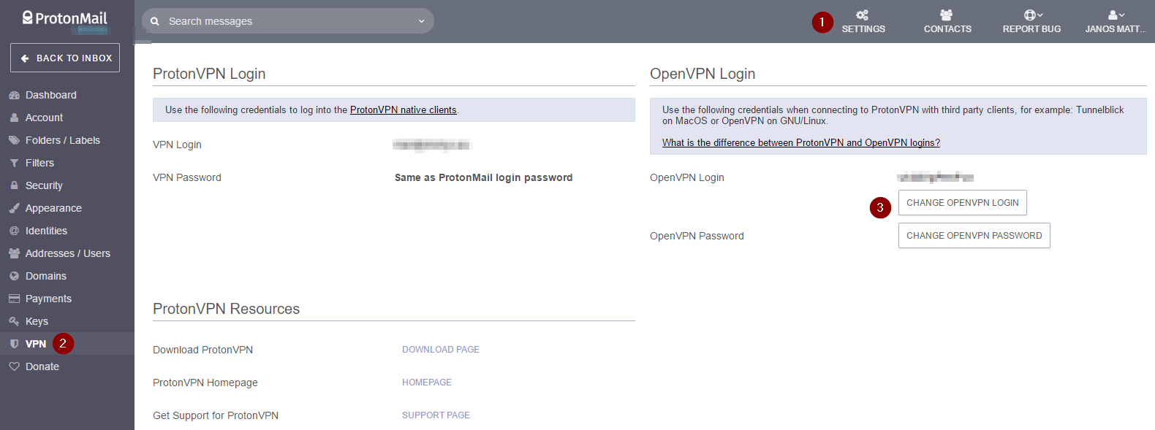Click the Security lock icon
The height and width of the screenshot is (430, 1155).
[14, 185]
